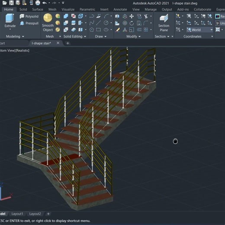Open the Coordinates panel dialog launcher
This screenshot has height=225, width=225.
[x=212, y=36]
